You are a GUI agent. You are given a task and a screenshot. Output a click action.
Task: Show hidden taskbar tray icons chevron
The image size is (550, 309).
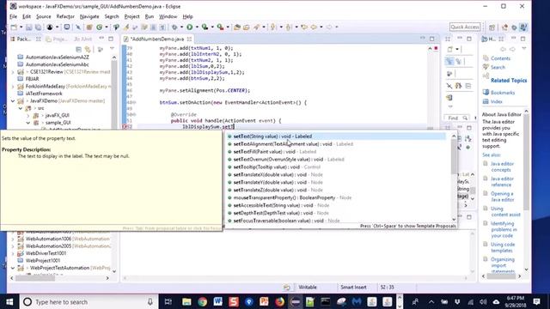pyautogui.click(x=431, y=301)
